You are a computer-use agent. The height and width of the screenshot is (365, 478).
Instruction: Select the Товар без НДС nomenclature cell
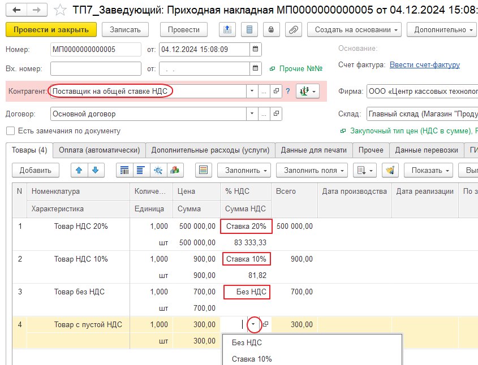pyautogui.click(x=78, y=292)
